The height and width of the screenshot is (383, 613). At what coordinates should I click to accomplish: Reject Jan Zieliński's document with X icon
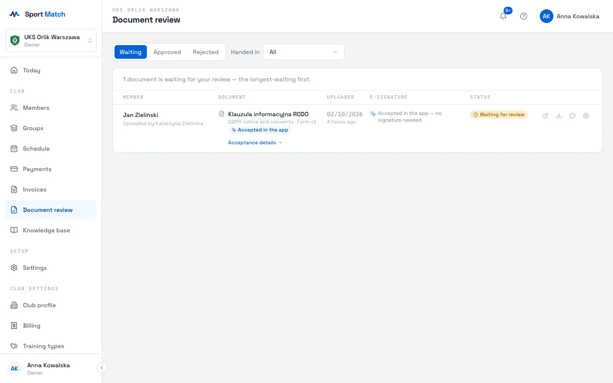coord(586,116)
